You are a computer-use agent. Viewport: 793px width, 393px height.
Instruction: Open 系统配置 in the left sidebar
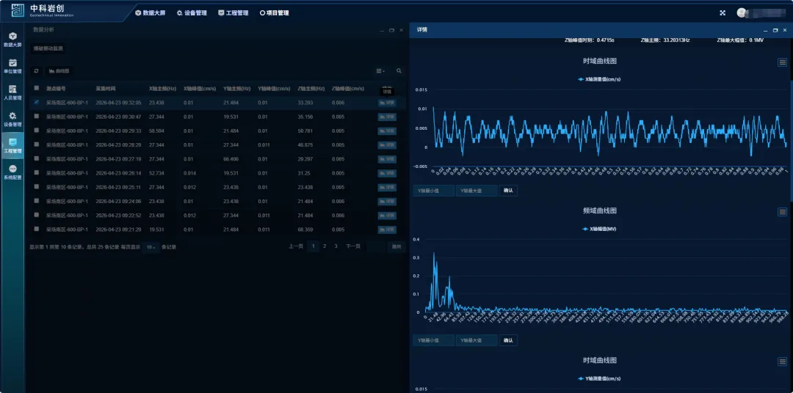pos(12,172)
